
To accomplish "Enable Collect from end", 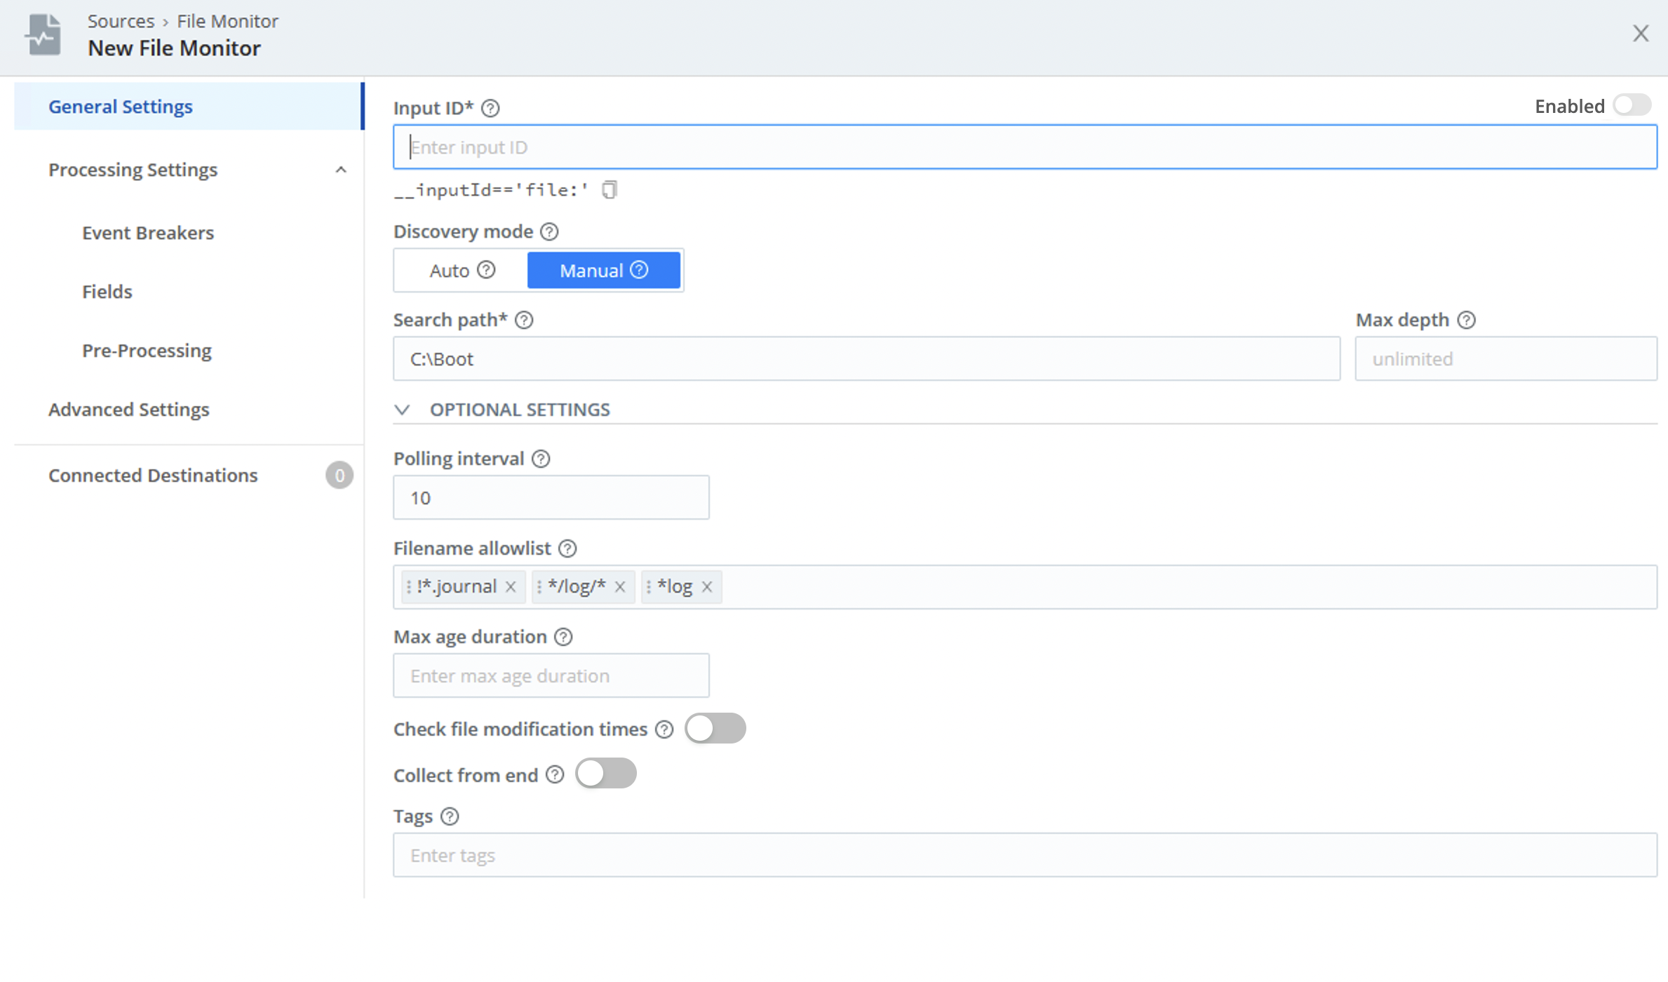I will click(605, 774).
